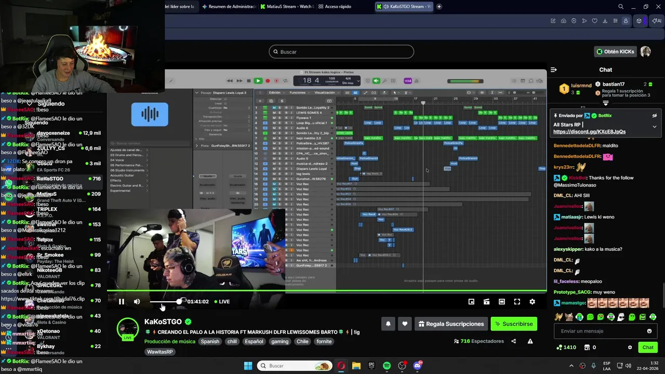This screenshot has width=665, height=374.
Task: Open player settings gear
Action: click(532, 301)
